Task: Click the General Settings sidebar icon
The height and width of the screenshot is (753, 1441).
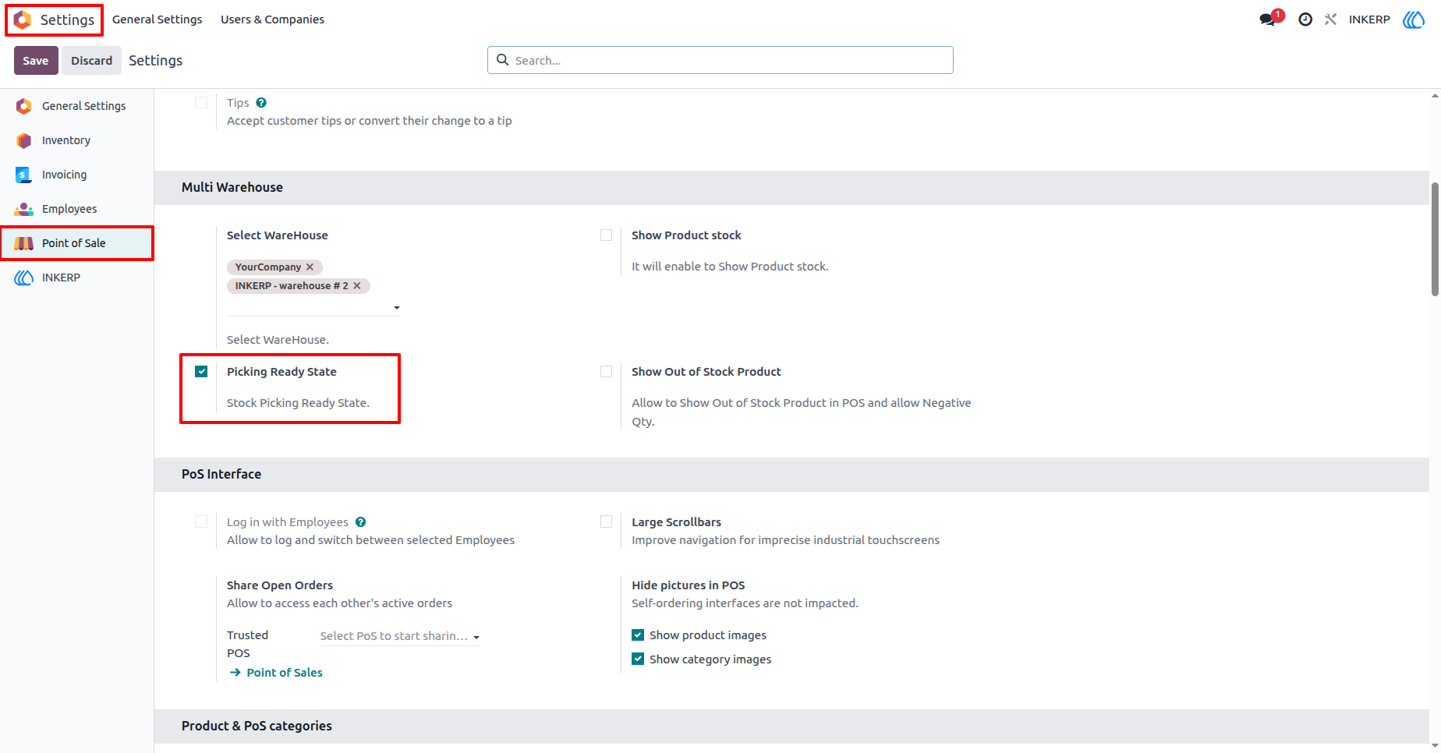Action: (x=24, y=106)
